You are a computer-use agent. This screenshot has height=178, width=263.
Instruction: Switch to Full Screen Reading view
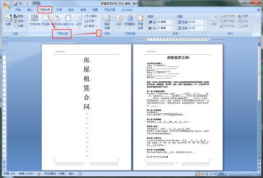click(x=202, y=174)
